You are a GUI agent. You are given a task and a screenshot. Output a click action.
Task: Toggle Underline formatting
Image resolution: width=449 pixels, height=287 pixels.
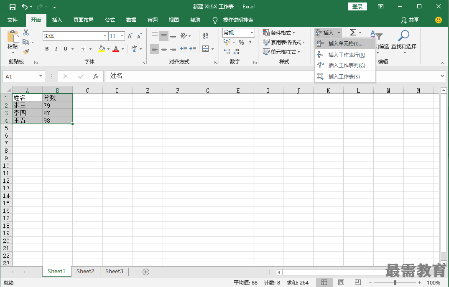(x=65, y=49)
